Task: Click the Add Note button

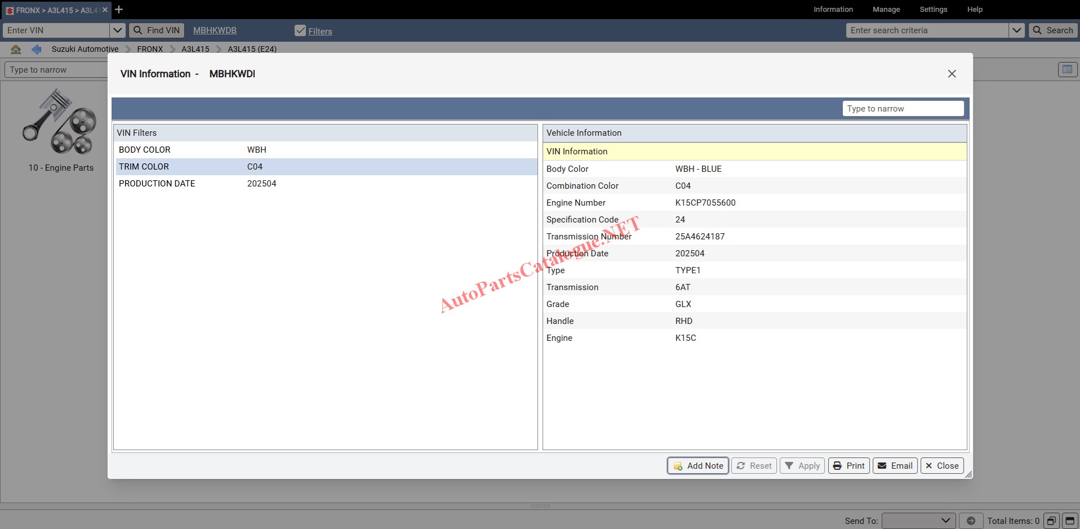Action: 698,466
